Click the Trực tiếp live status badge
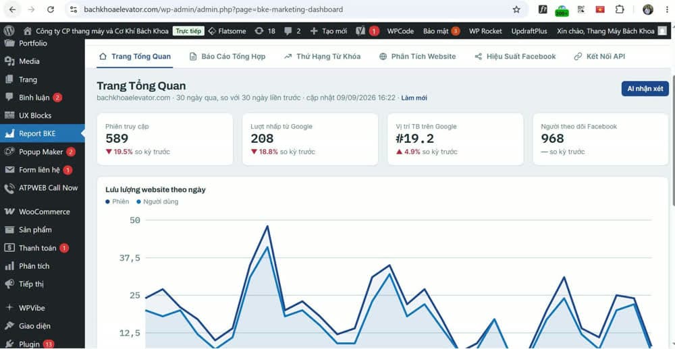 (188, 31)
